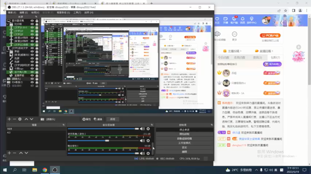Move scene up in Scenes panel
The image size is (311, 174).
click(21, 153)
